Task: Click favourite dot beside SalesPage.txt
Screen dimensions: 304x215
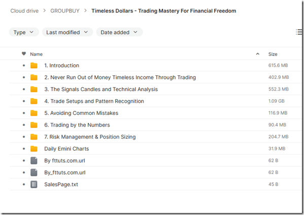Action: click(x=24, y=185)
